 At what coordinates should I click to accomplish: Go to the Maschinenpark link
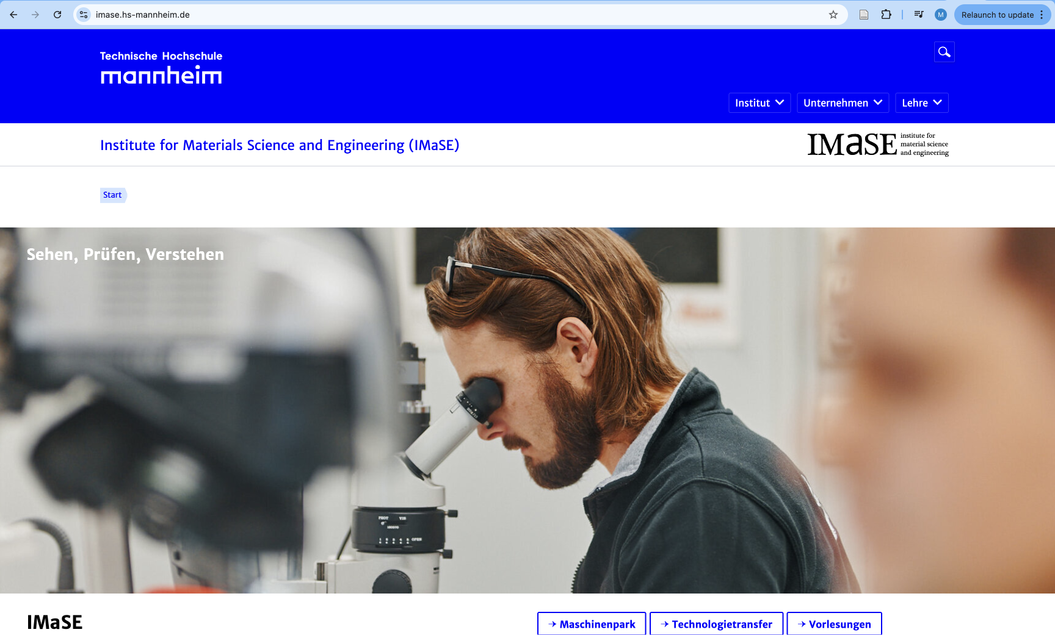pos(592,624)
